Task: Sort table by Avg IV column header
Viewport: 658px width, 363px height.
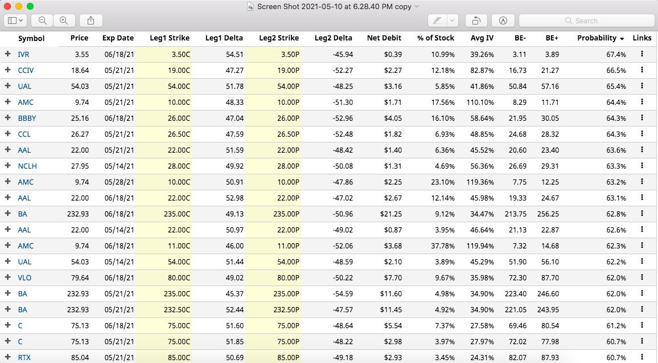Action: coord(482,38)
